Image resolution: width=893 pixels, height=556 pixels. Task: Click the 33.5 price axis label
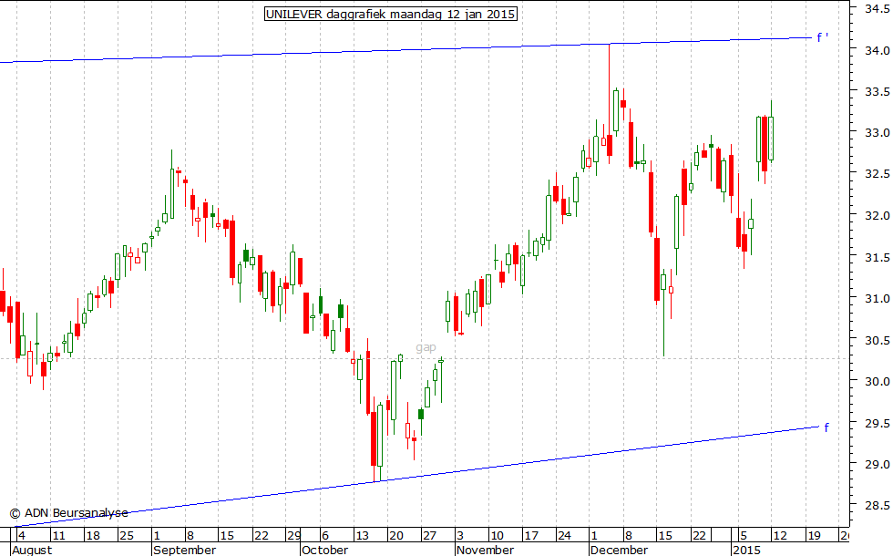click(877, 92)
